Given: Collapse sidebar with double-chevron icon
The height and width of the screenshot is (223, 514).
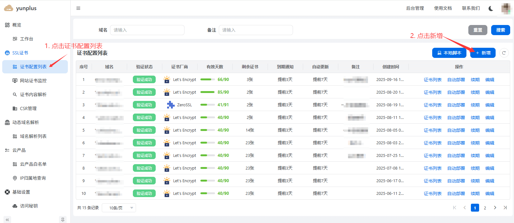Looking at the screenshot, I should [7, 220].
